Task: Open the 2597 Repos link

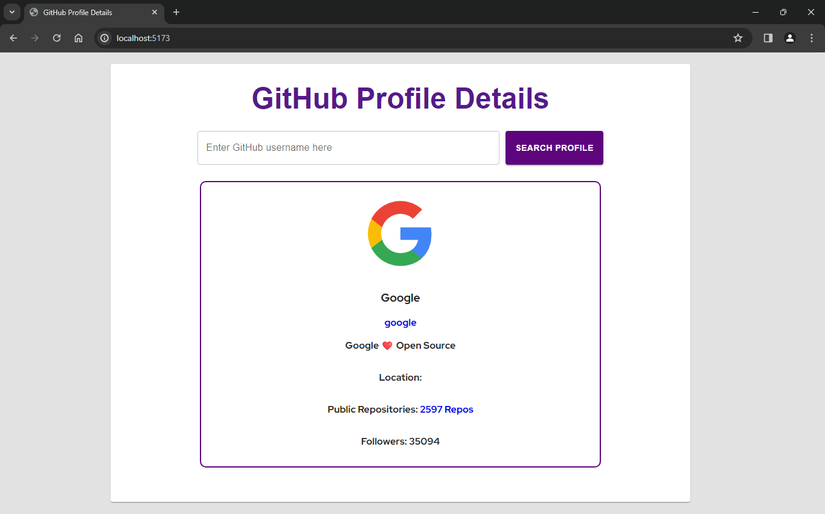Action: (447, 410)
